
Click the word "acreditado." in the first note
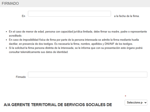pyautogui.click(x=16, y=36)
